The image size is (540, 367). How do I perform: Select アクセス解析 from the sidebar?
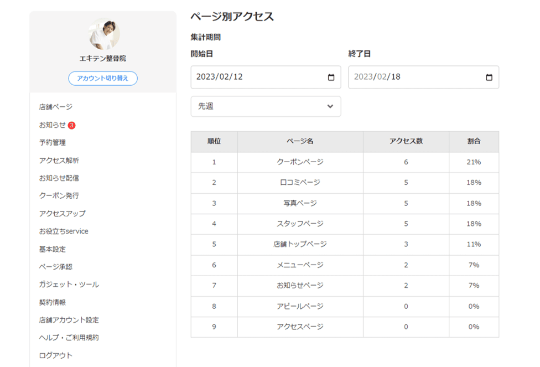[x=59, y=161]
